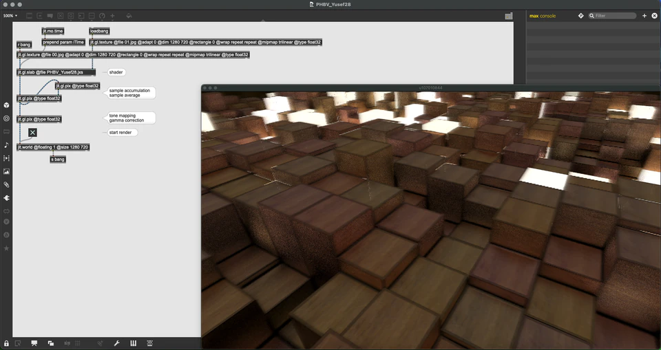
Task: Select the 'r bang' object
Action: 24,45
